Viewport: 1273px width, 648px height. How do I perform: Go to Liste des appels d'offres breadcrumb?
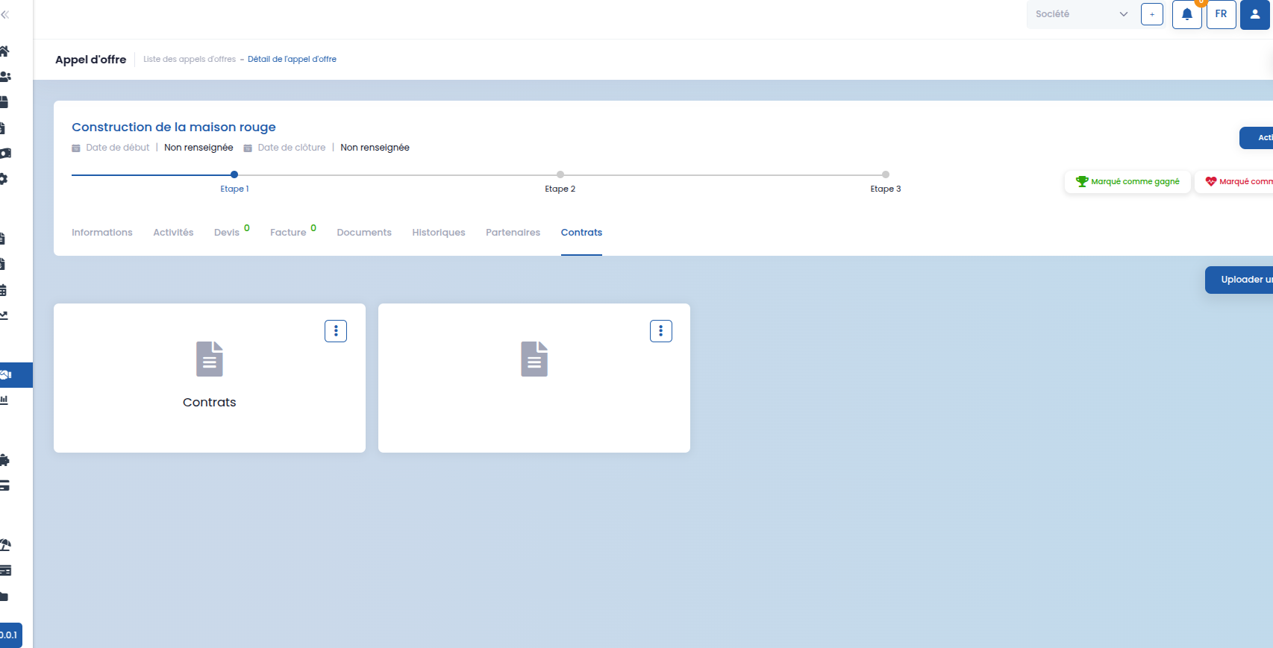pyautogui.click(x=190, y=59)
